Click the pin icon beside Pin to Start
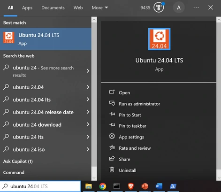The image size is (221, 192). pos(112,114)
